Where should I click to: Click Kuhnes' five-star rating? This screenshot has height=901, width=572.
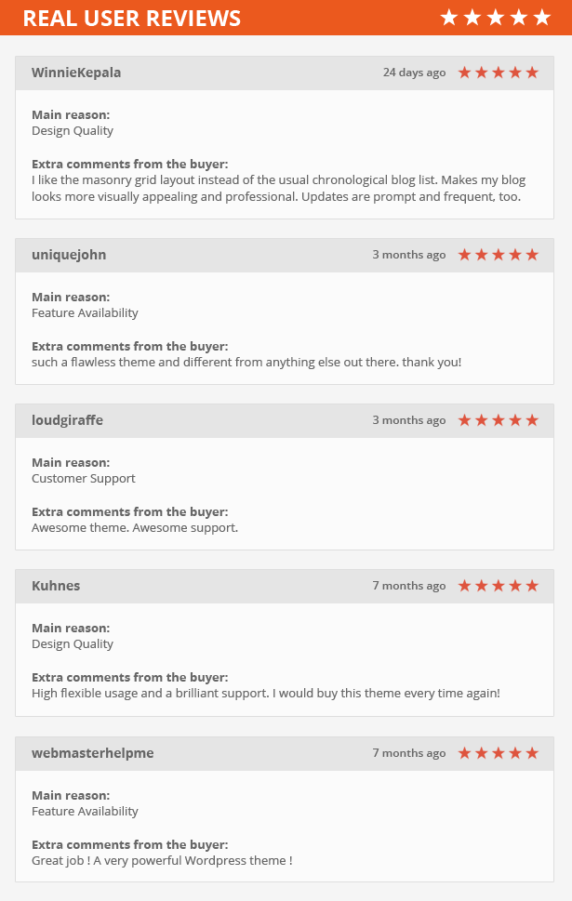(x=499, y=586)
